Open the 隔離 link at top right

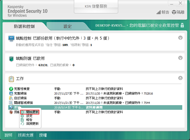coord(180,12)
